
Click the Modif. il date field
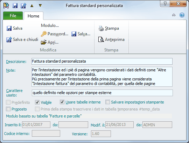(x=120, y=124)
